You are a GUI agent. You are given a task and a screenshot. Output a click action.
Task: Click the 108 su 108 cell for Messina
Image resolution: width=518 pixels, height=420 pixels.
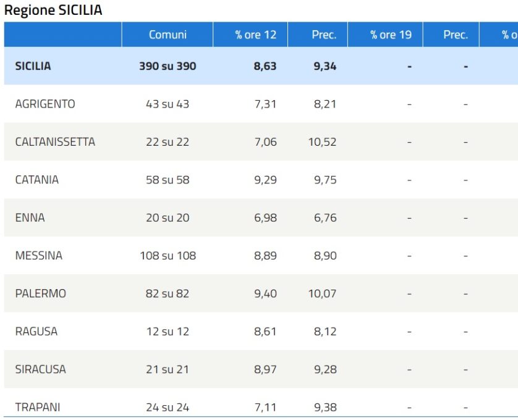pyautogui.click(x=168, y=255)
